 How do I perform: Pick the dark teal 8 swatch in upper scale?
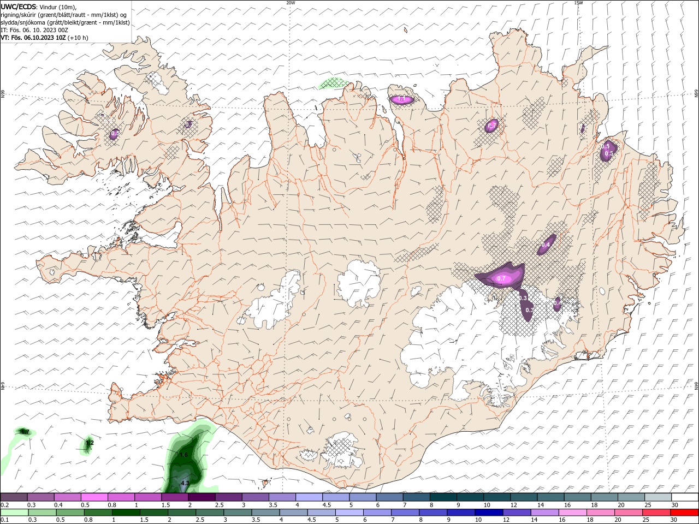tap(443, 497)
